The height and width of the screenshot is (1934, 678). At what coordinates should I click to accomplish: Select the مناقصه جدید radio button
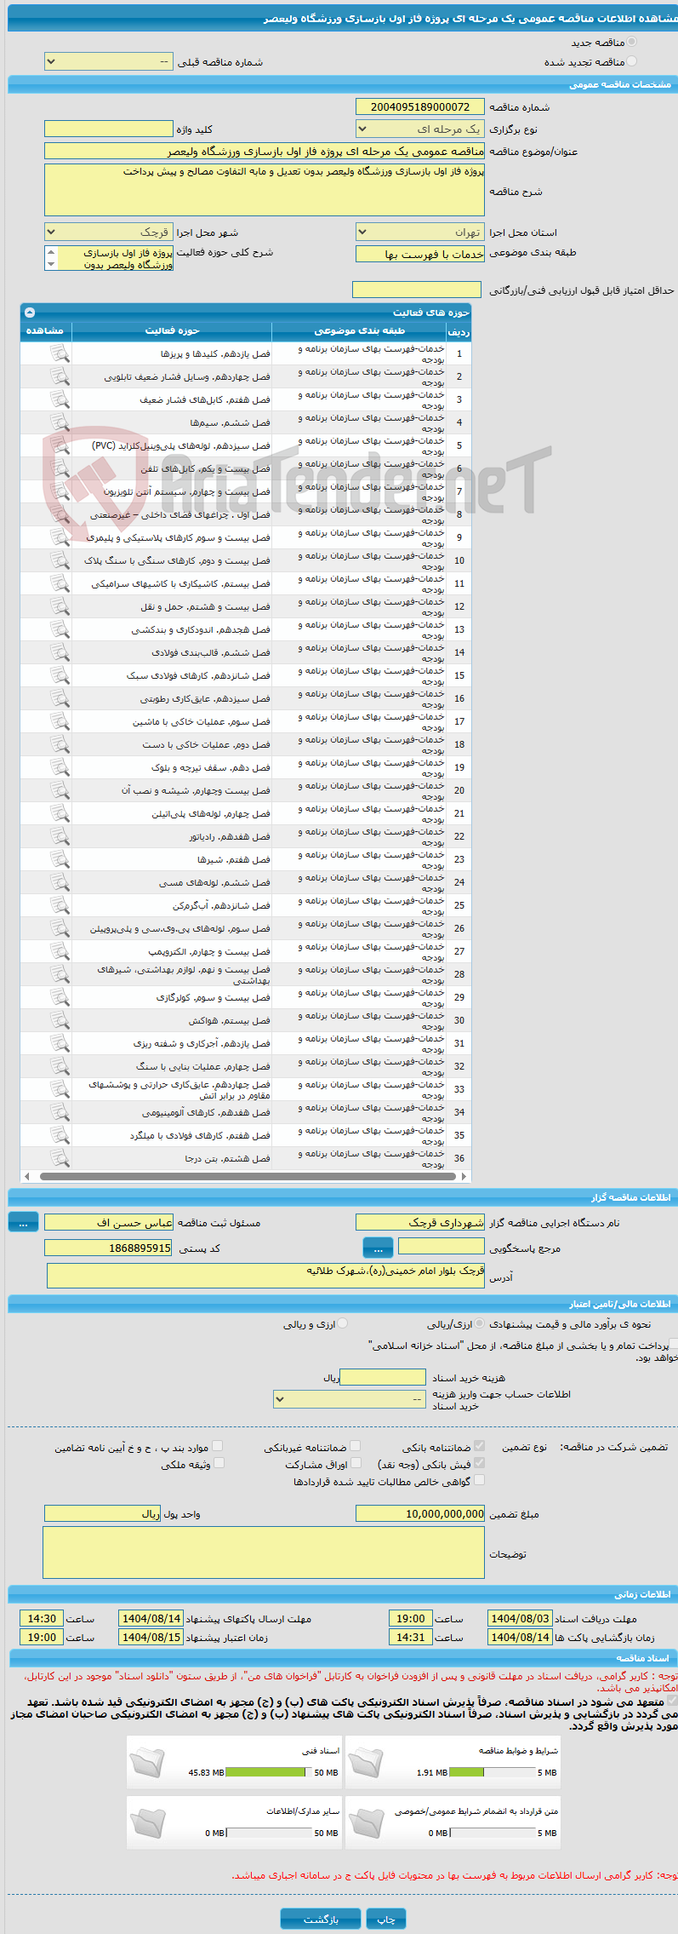pos(631,42)
